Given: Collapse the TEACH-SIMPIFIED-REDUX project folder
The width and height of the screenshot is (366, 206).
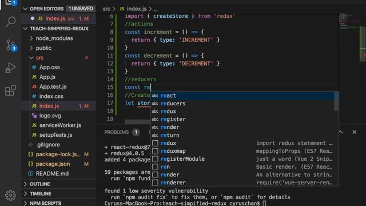Looking at the screenshot, I should (25, 29).
